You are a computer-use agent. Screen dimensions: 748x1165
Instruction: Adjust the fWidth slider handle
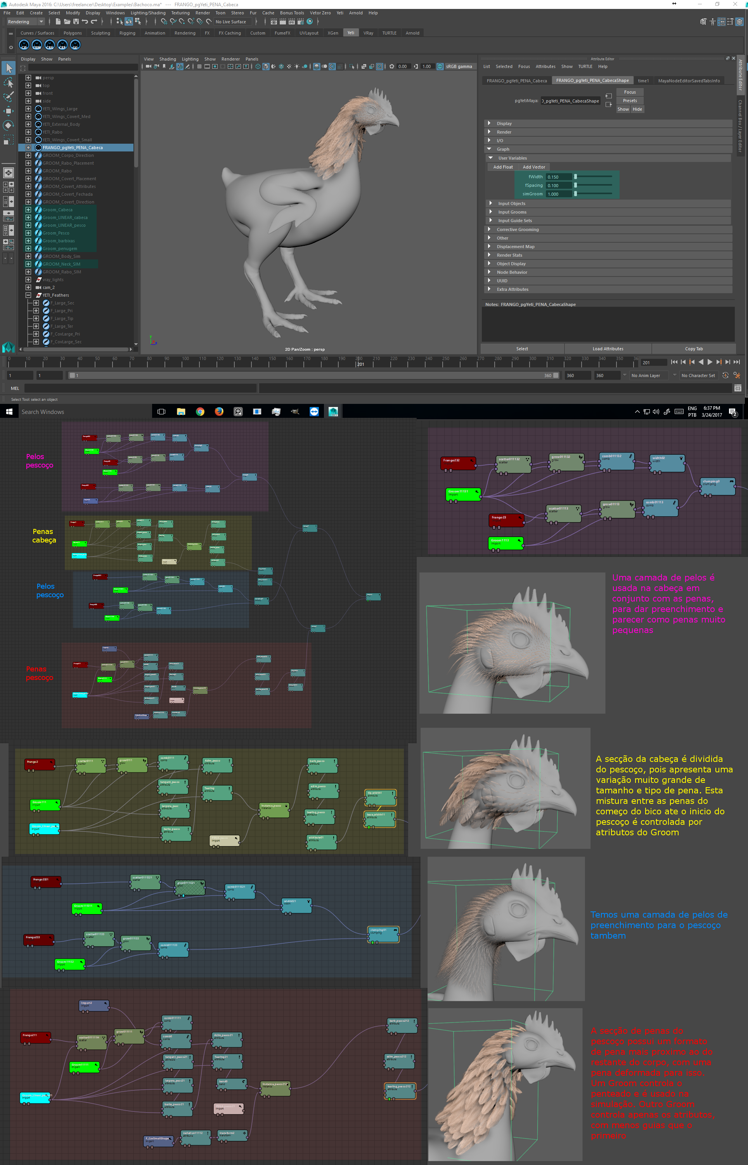click(575, 177)
